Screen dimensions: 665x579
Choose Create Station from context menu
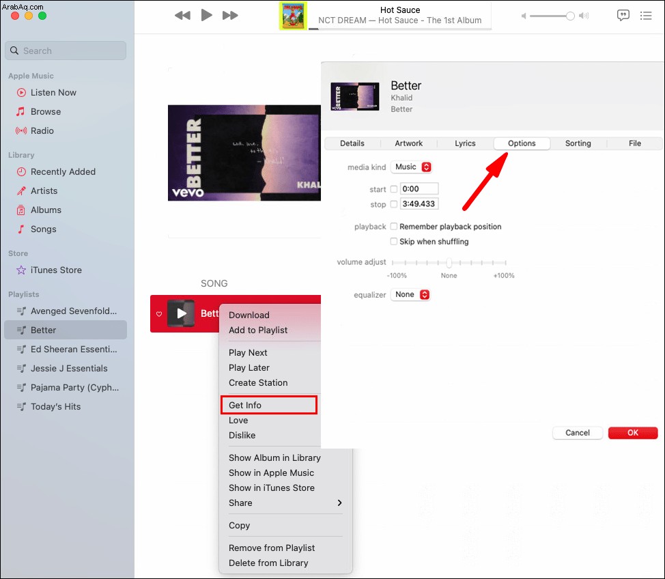(x=258, y=382)
